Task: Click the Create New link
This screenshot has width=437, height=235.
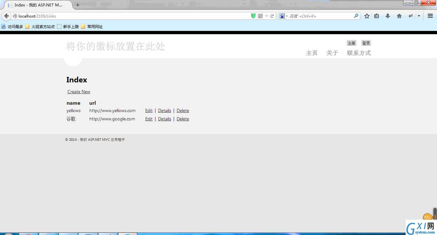Action: click(79, 92)
